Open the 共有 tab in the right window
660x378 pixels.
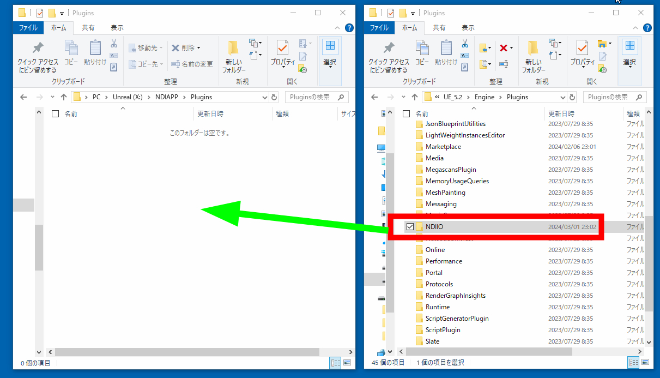[439, 27]
